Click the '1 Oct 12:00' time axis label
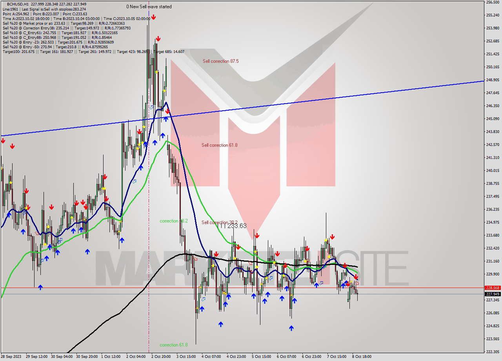Viewport: 502px width, 361px height. (111, 357)
